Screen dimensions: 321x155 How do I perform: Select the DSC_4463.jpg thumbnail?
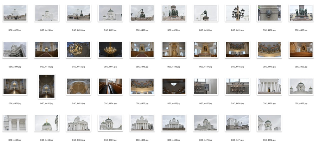point(15,123)
